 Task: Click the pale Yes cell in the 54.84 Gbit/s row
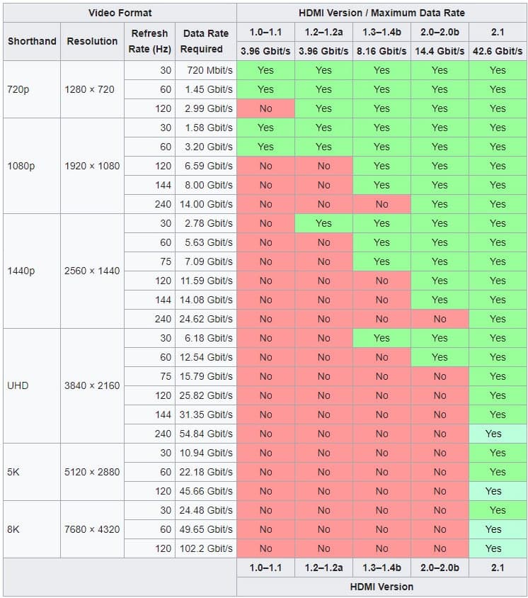[x=498, y=434]
